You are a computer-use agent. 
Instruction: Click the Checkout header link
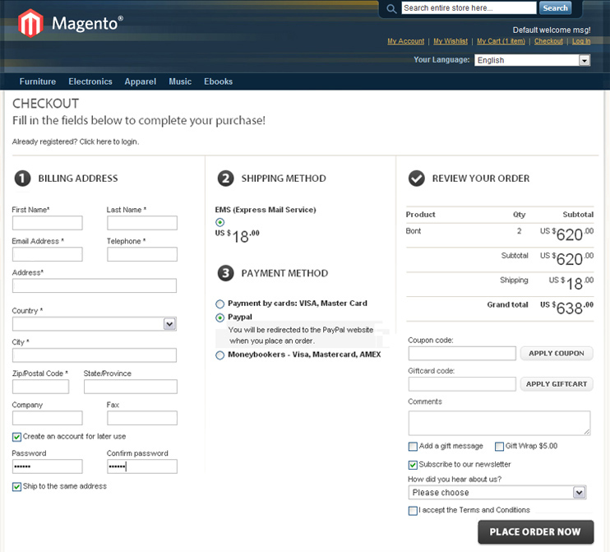pyautogui.click(x=548, y=41)
